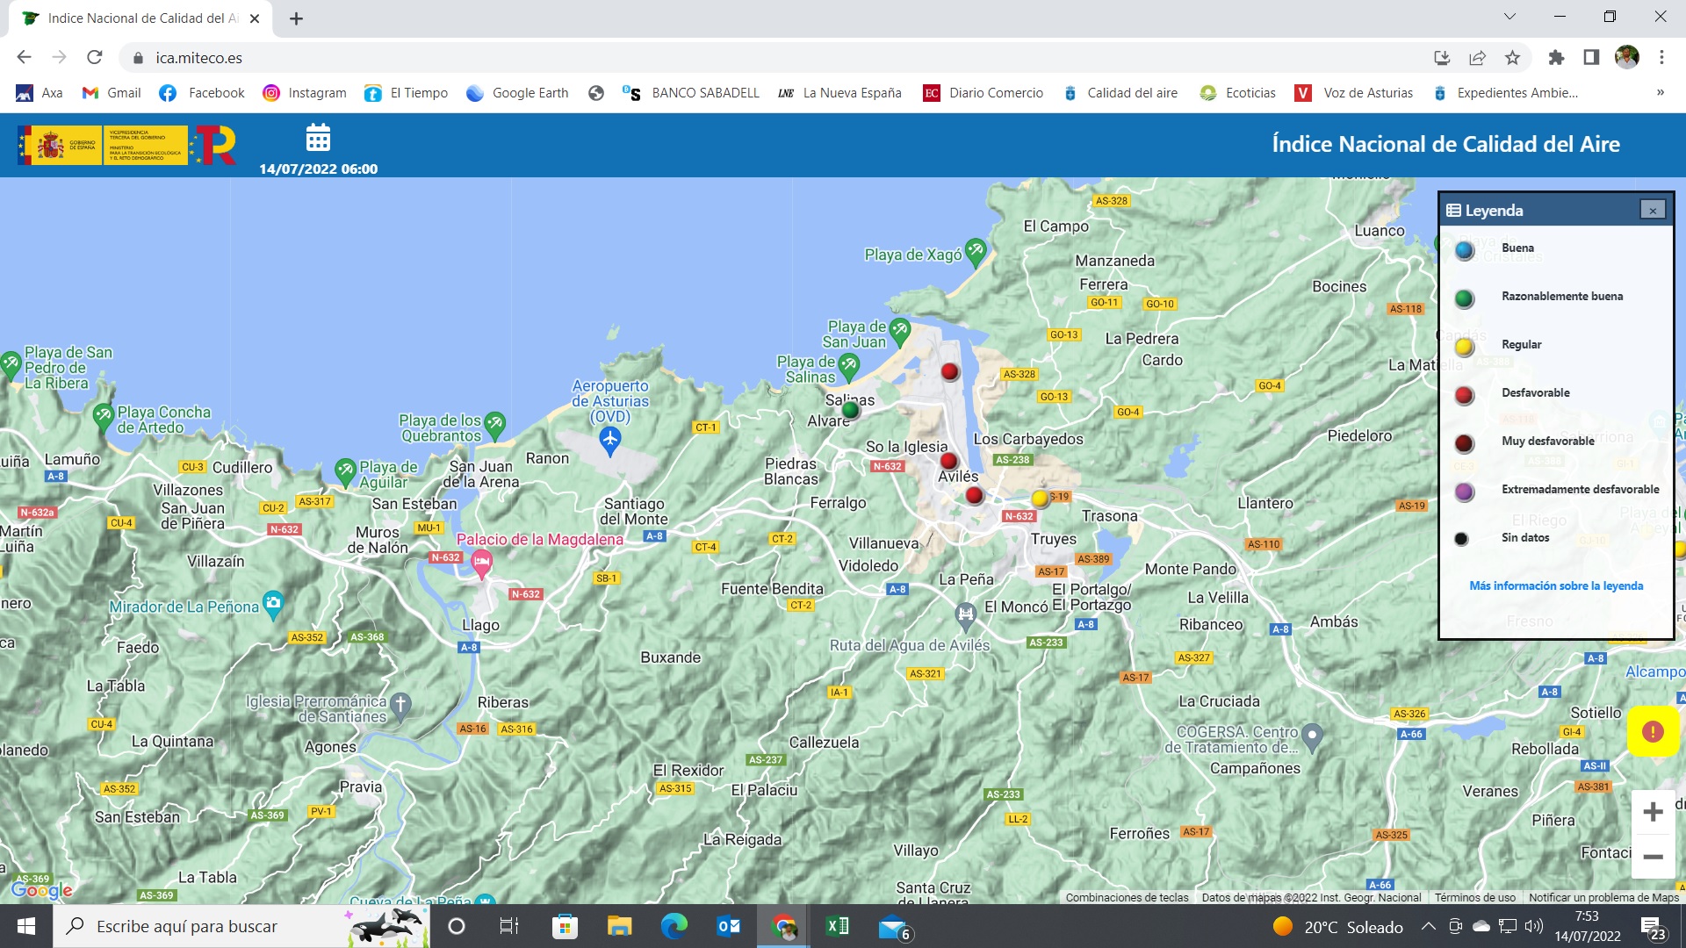Viewport: 1686px width, 948px height.
Task: Open the tab search dropdown arrow
Action: [1509, 17]
